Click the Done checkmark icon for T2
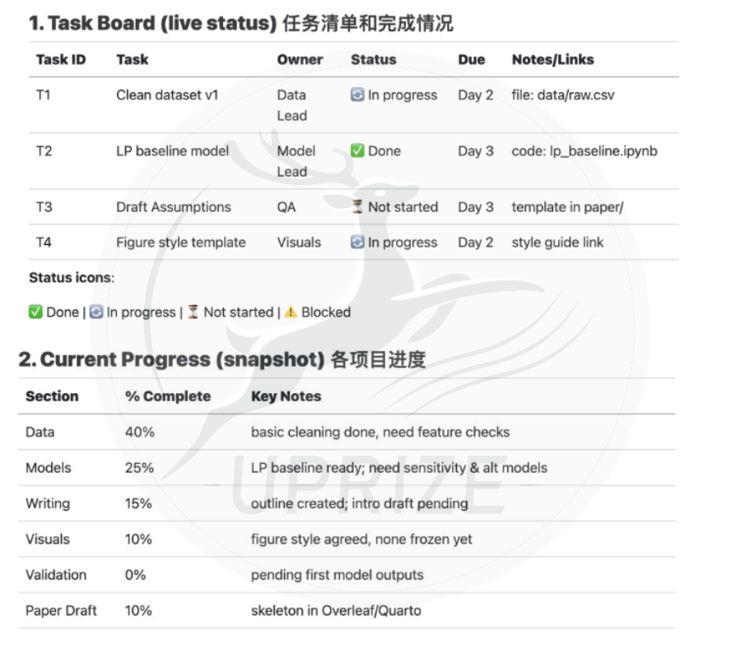The width and height of the screenshot is (741, 657). coord(357,150)
